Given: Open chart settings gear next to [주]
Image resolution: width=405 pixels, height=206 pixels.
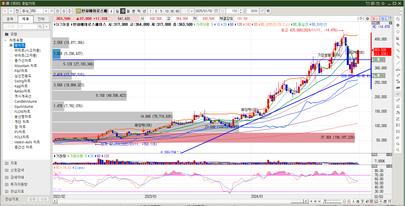Looking at the screenshot, I should tap(368, 18).
